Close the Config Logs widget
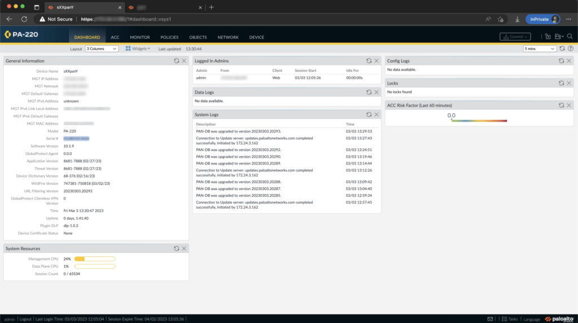The image size is (578, 323). 569,61
